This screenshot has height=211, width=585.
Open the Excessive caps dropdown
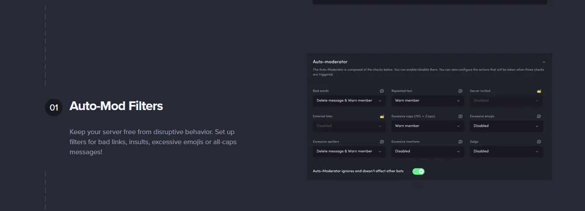[428, 126]
